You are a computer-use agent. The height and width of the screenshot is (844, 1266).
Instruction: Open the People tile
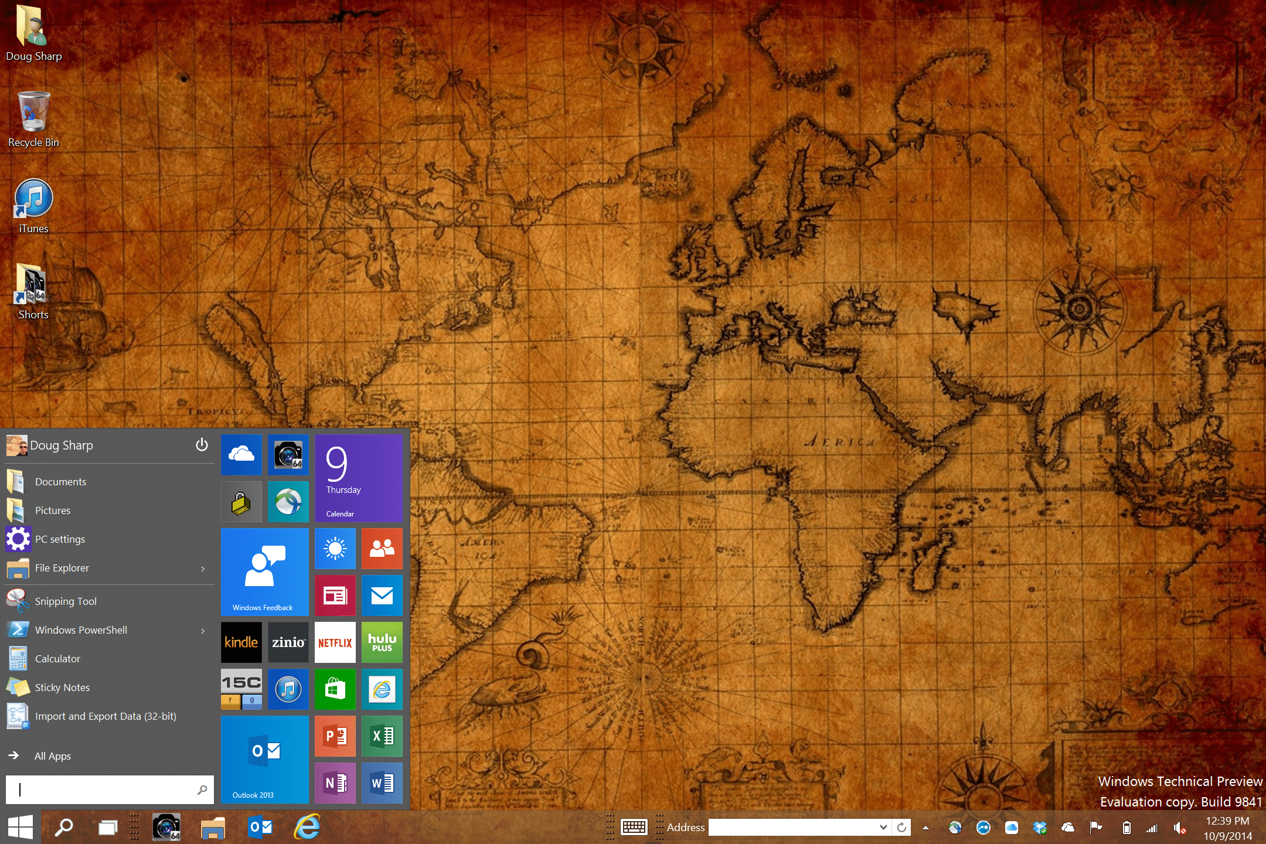(382, 548)
